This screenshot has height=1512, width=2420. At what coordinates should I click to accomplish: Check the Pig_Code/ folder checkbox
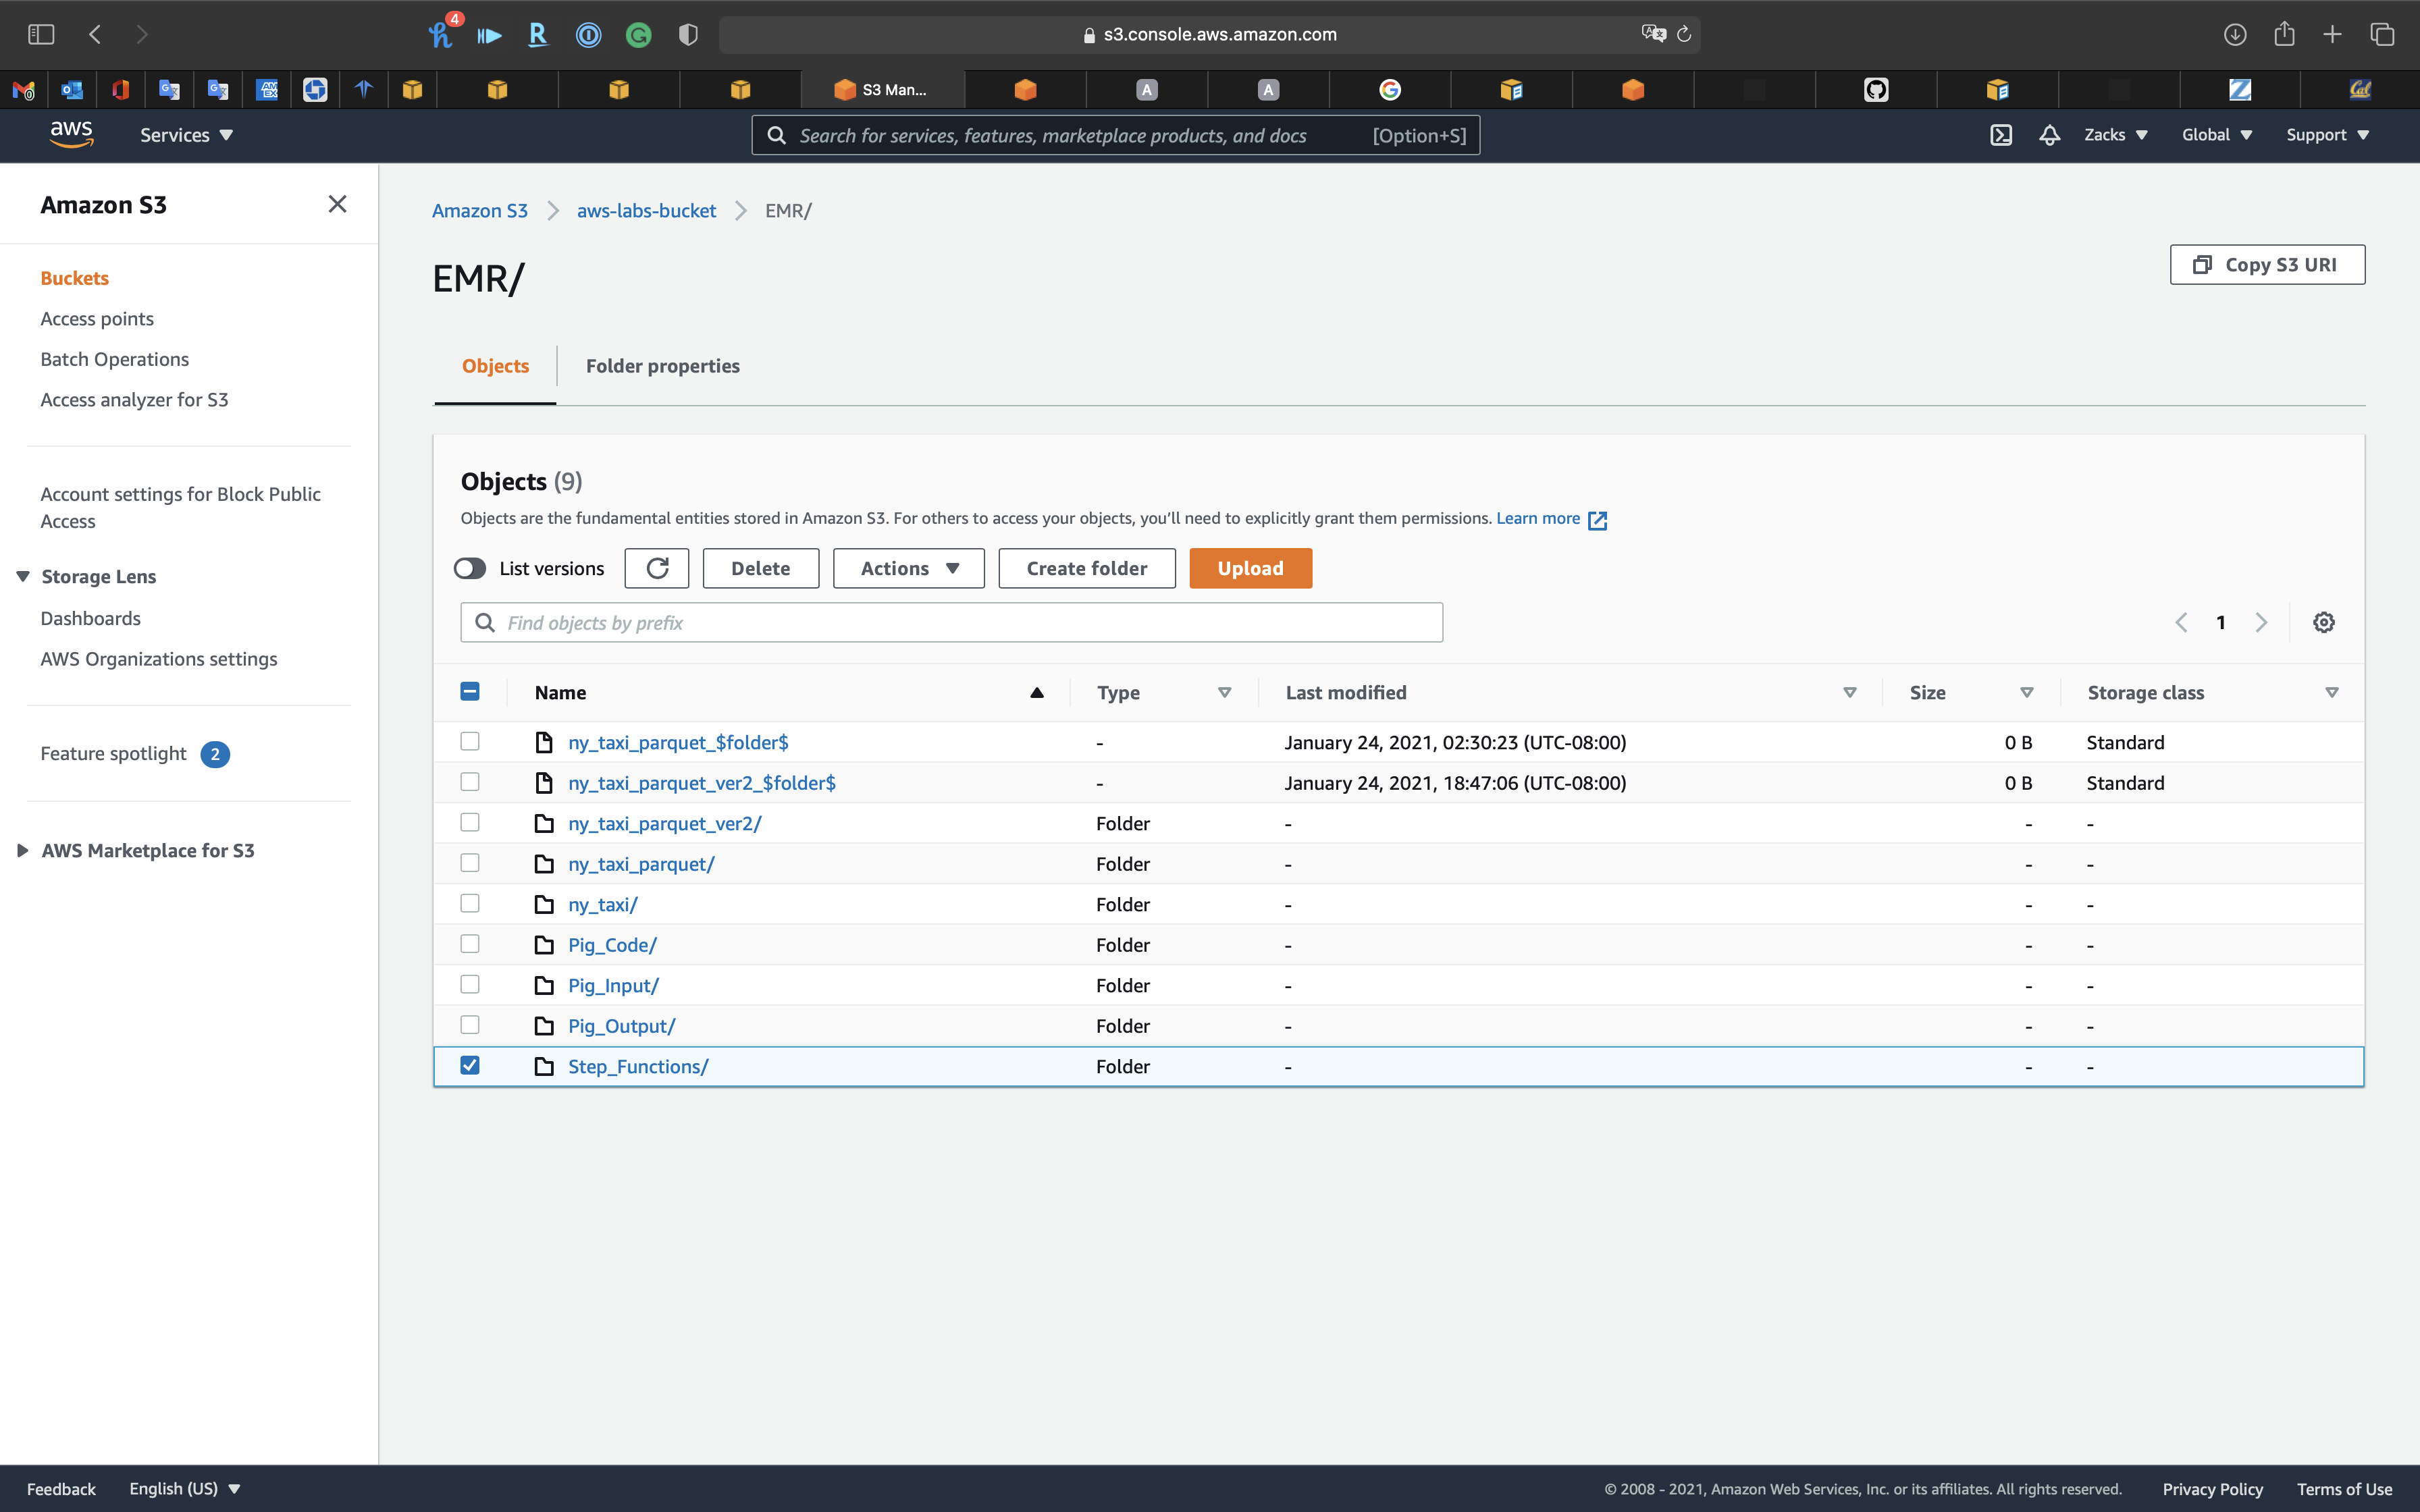click(470, 944)
